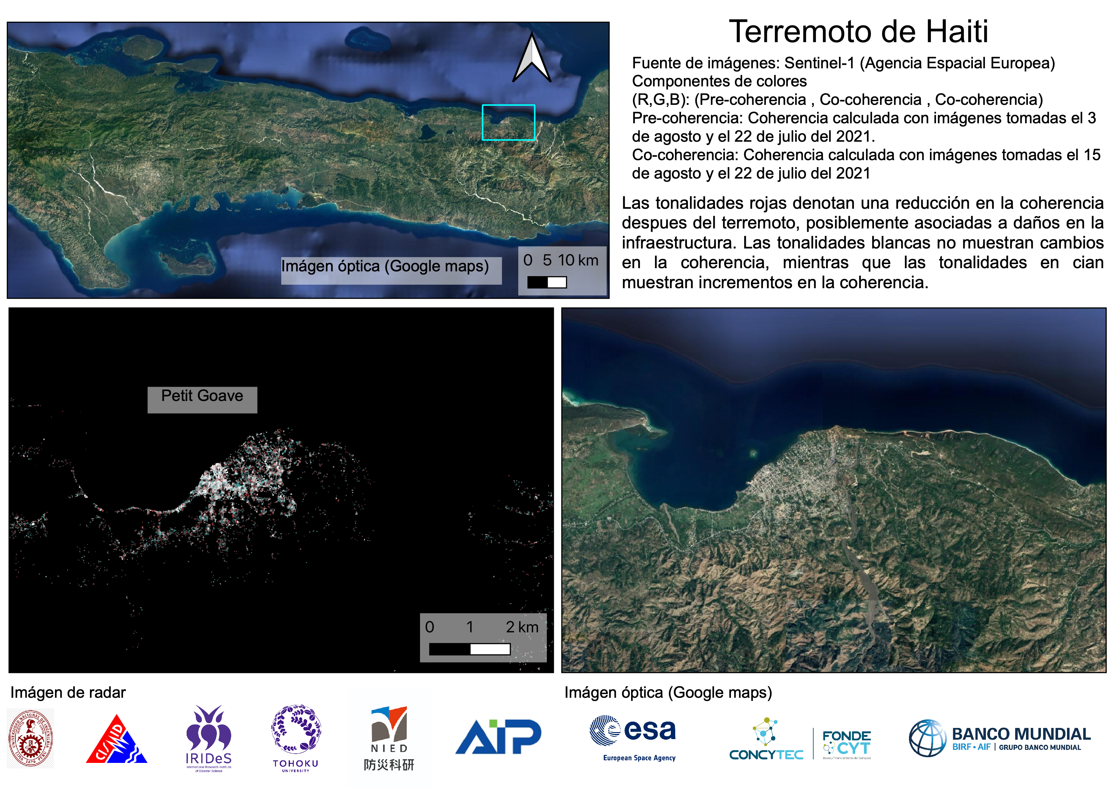Image resolution: width=1115 pixels, height=788 pixels.
Task: Click the 'European Space Agency' text under esa
Action: point(639,758)
